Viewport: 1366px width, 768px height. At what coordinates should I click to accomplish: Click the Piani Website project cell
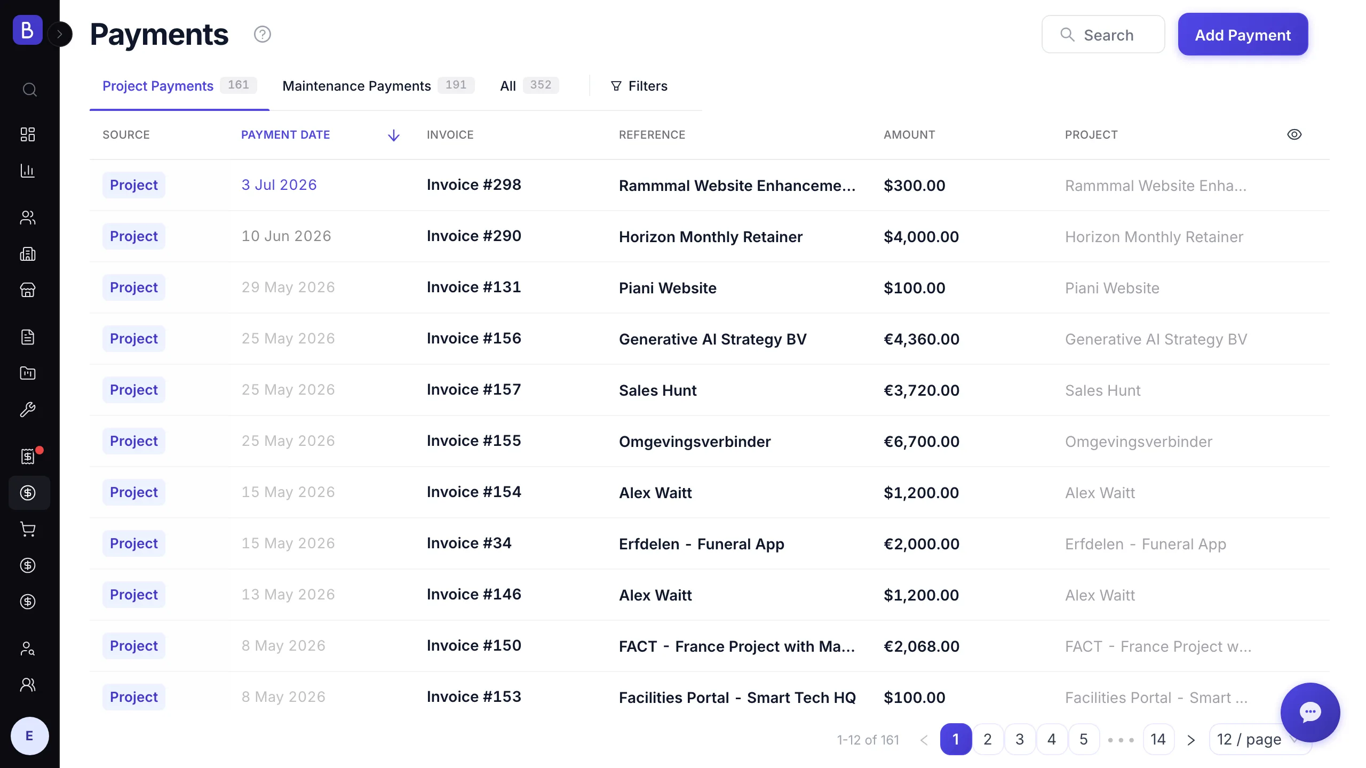pos(1112,288)
